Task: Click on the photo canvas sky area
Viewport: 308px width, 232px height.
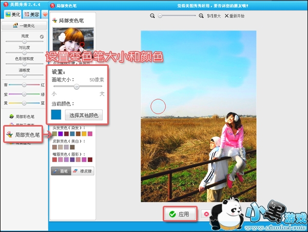Action: [x=198, y=73]
